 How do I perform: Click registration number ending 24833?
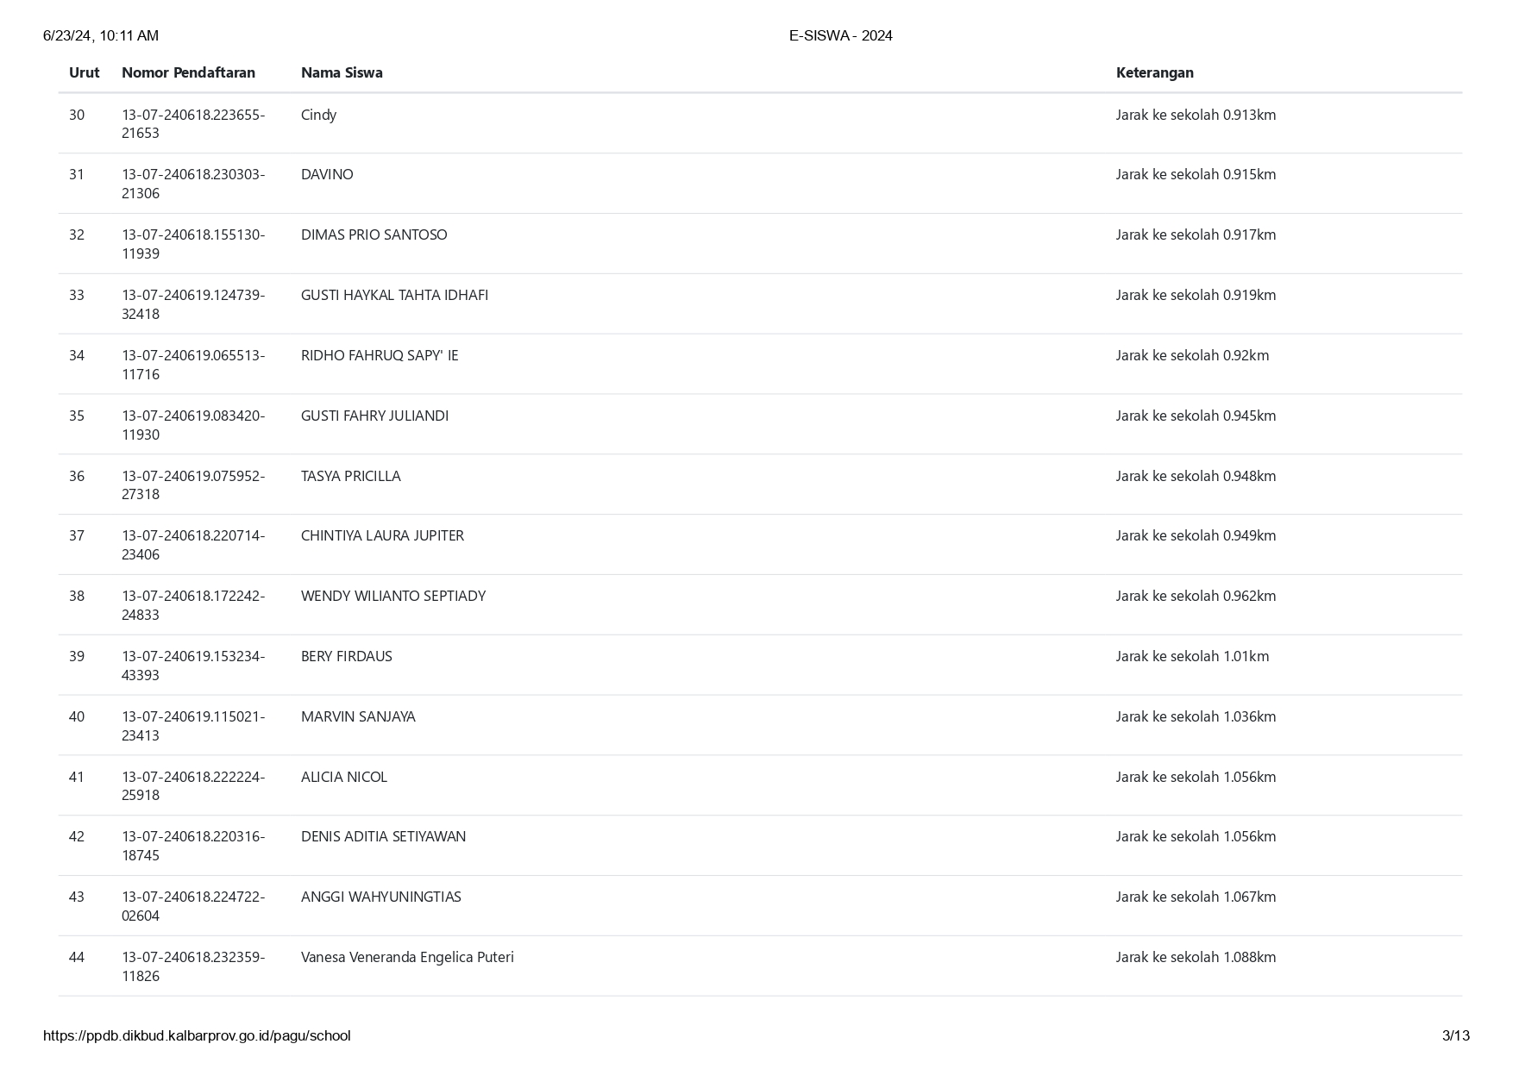193,605
